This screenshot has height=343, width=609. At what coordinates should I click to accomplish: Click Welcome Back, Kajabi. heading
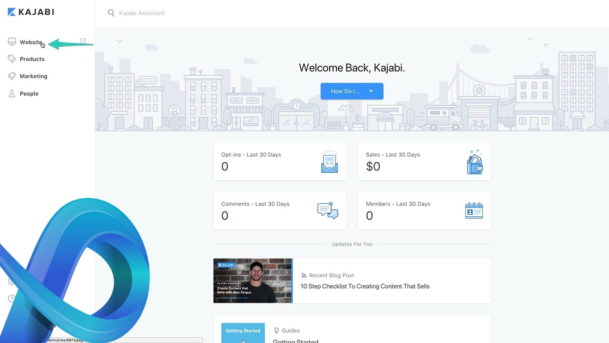click(352, 68)
